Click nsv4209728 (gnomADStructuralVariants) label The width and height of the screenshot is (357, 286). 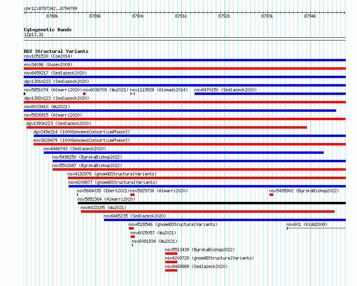pyautogui.click(x=209, y=258)
